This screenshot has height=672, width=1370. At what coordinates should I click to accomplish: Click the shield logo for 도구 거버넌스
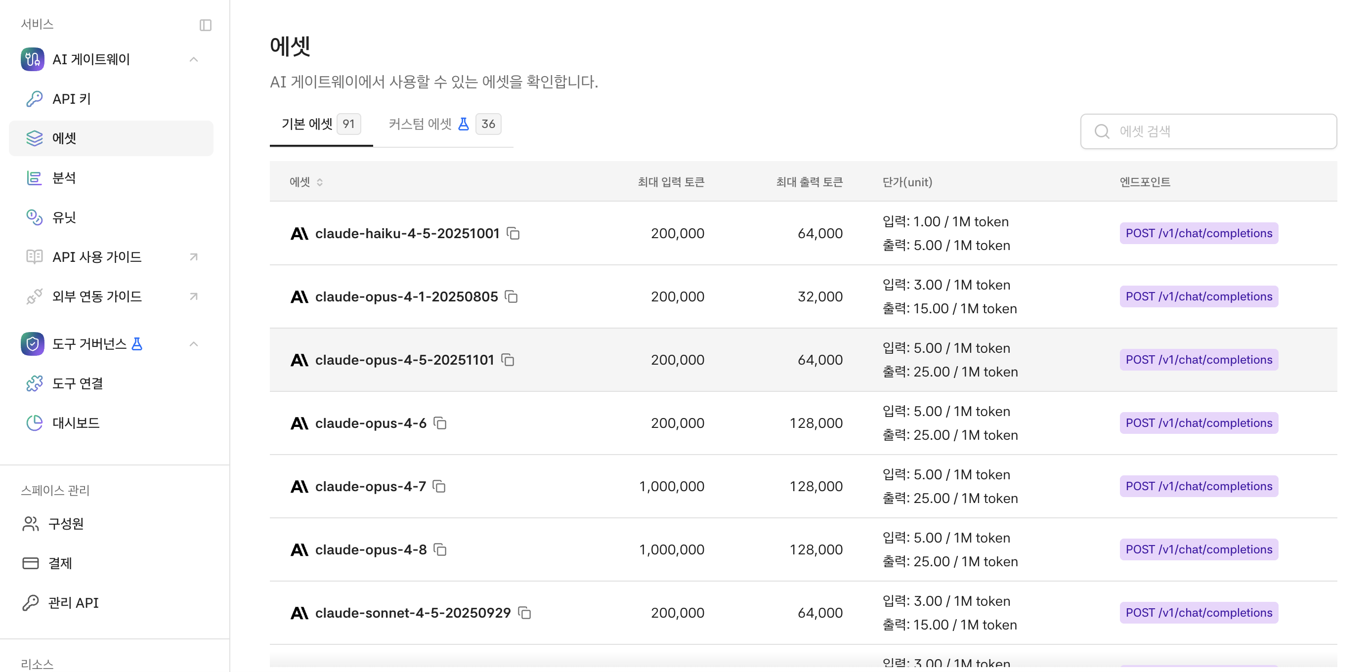33,344
